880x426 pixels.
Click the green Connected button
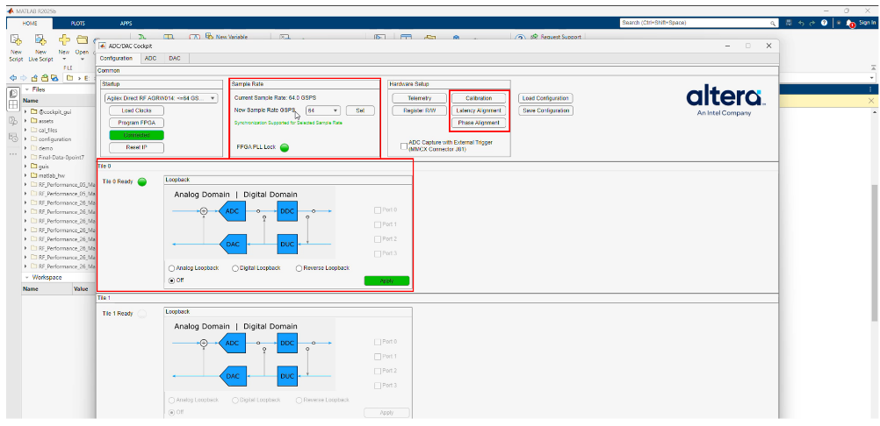pyautogui.click(x=137, y=135)
